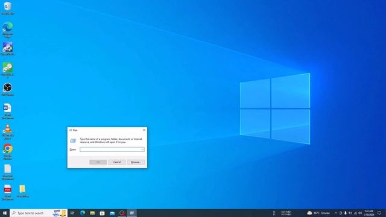Image resolution: width=386 pixels, height=217 pixels.
Task: Expand the Open dropdown arrow in Run
Action: pos(142,149)
